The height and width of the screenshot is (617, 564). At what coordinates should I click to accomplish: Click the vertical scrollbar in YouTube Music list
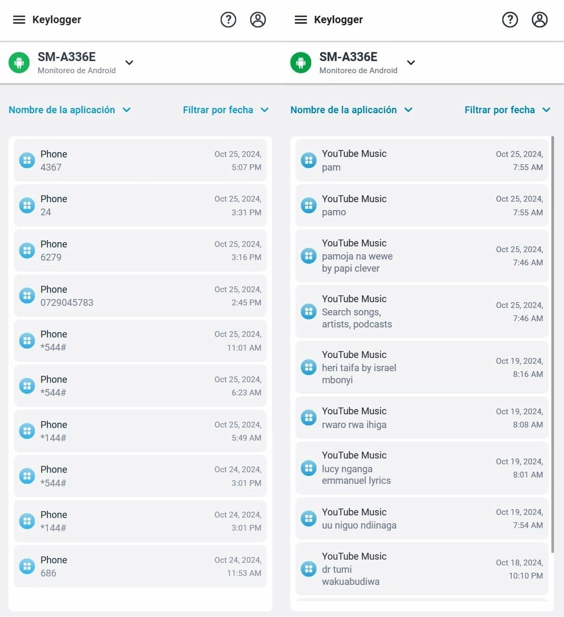552,344
